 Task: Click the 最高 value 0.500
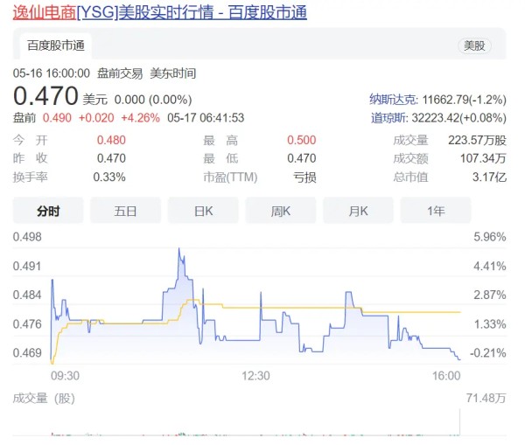[301, 140]
